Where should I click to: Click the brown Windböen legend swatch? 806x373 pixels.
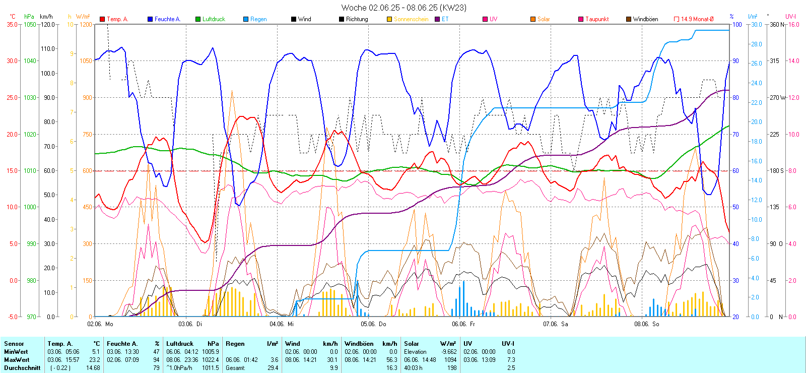tap(629, 19)
